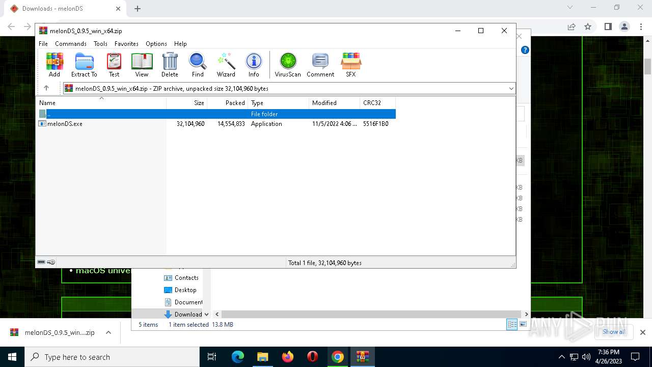Sort by Modified column header

click(x=334, y=103)
